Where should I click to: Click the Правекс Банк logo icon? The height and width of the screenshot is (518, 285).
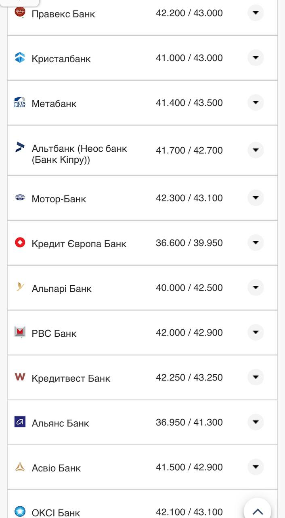point(20,12)
